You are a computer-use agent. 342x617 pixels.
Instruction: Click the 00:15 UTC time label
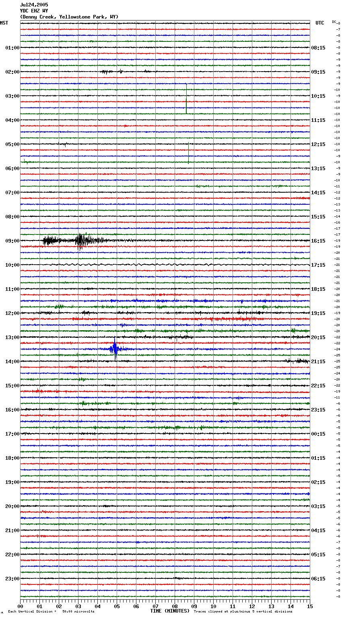click(318, 434)
